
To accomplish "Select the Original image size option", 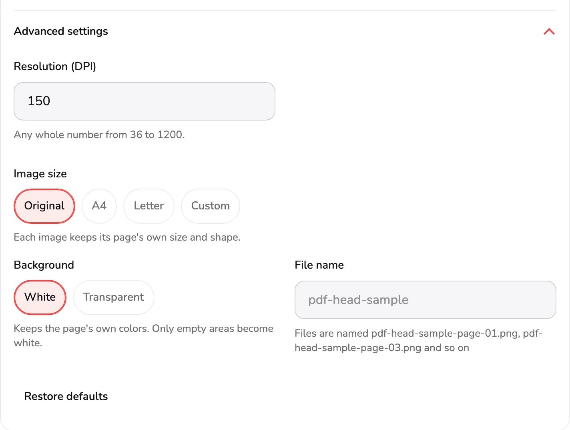I will click(x=44, y=206).
